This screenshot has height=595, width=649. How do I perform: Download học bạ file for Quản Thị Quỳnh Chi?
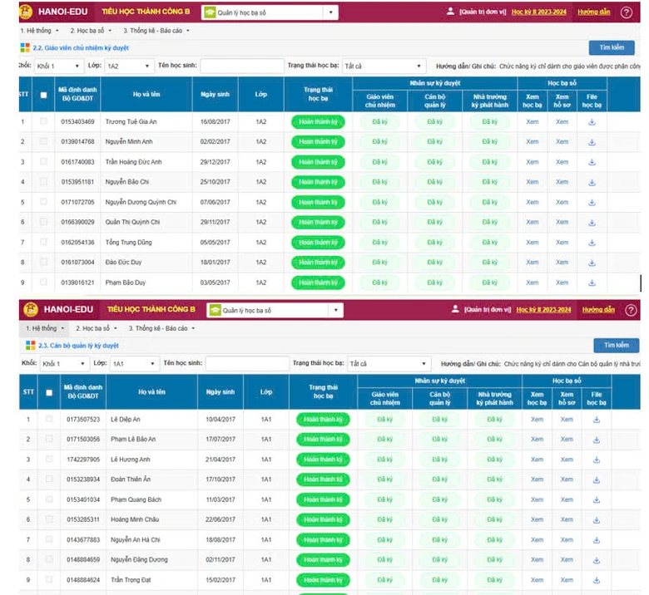click(592, 223)
